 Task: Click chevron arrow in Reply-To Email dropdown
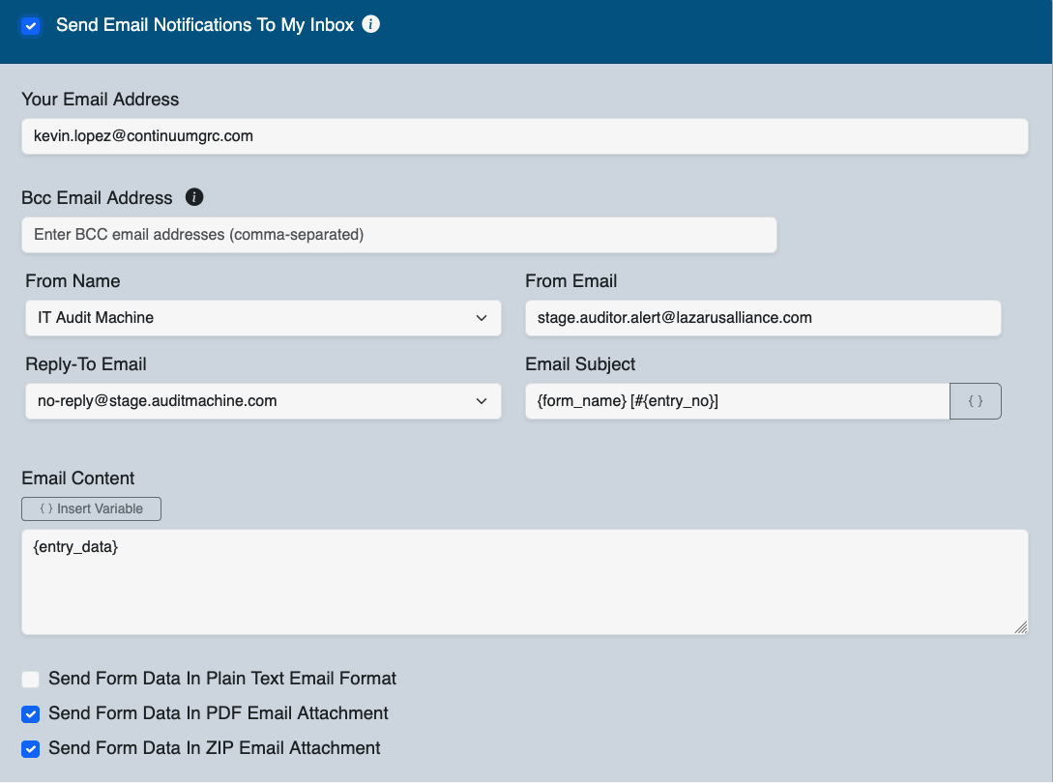click(x=482, y=401)
